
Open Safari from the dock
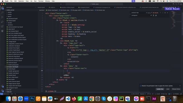coord(20,99)
